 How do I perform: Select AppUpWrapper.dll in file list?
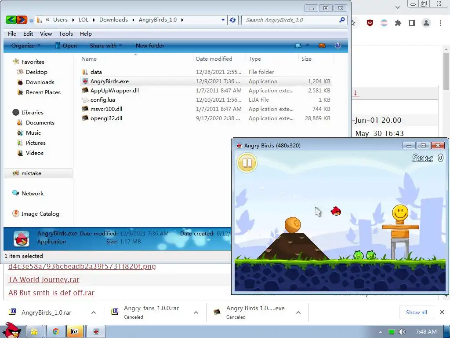(x=115, y=91)
